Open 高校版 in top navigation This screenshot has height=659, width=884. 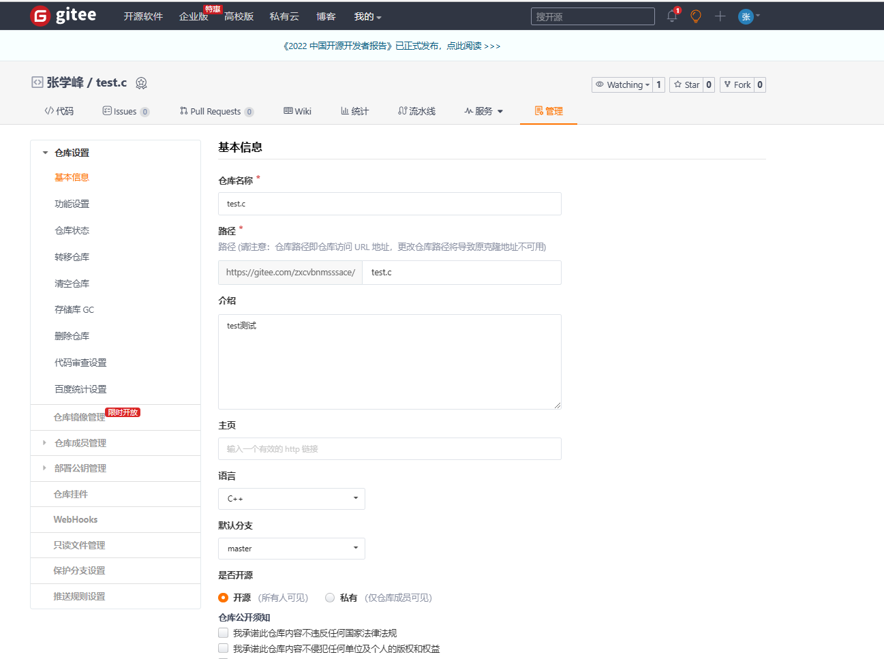(239, 16)
